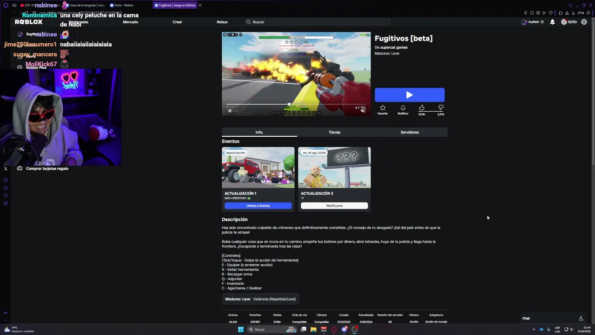
Task: Open the browser account person icon
Action: (x=567, y=13)
